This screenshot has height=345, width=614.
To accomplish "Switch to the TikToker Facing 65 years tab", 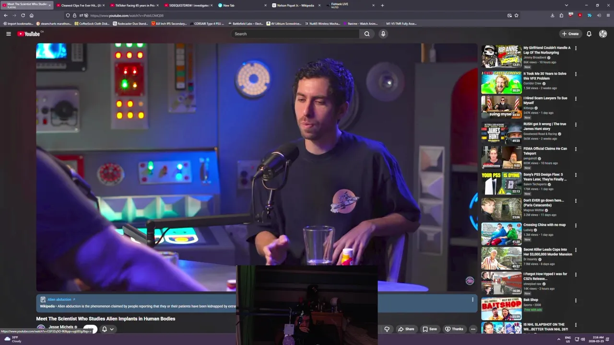I will (135, 5).
